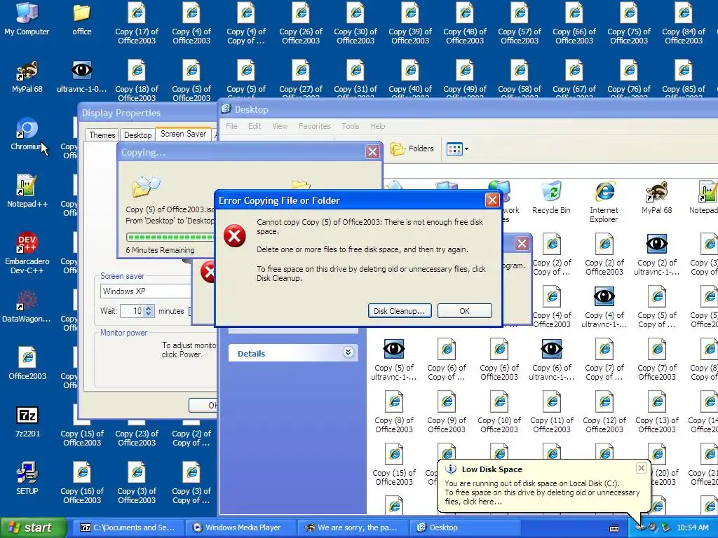This screenshot has height=538, width=718.
Task: Click OK in Error Copying dialog
Action: (x=464, y=310)
